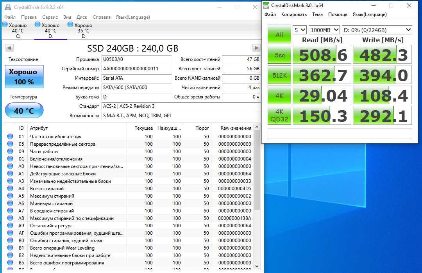Select row Оставшийся ресурс
The height and width of the screenshot is (273, 422).
point(129,225)
